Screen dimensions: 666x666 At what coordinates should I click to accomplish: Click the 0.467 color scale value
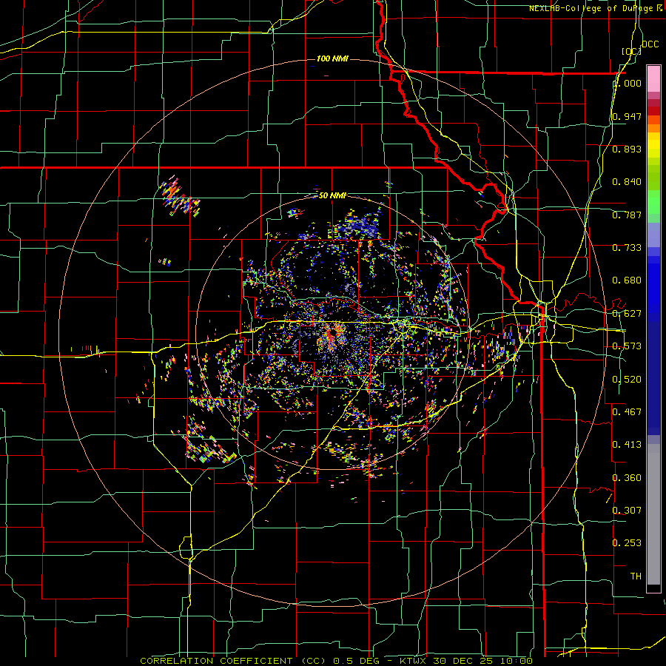(627, 412)
